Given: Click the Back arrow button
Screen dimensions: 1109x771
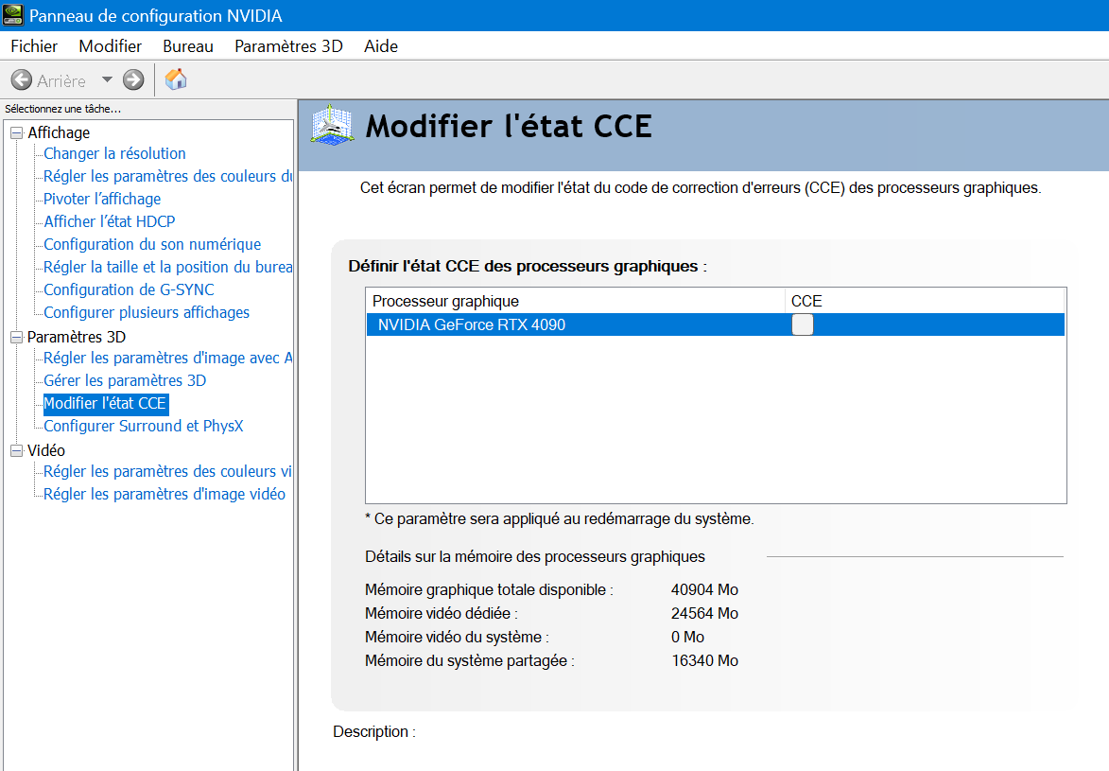Looking at the screenshot, I should (22, 80).
